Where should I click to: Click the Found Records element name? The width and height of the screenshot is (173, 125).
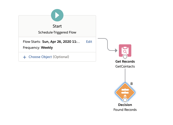125,110
